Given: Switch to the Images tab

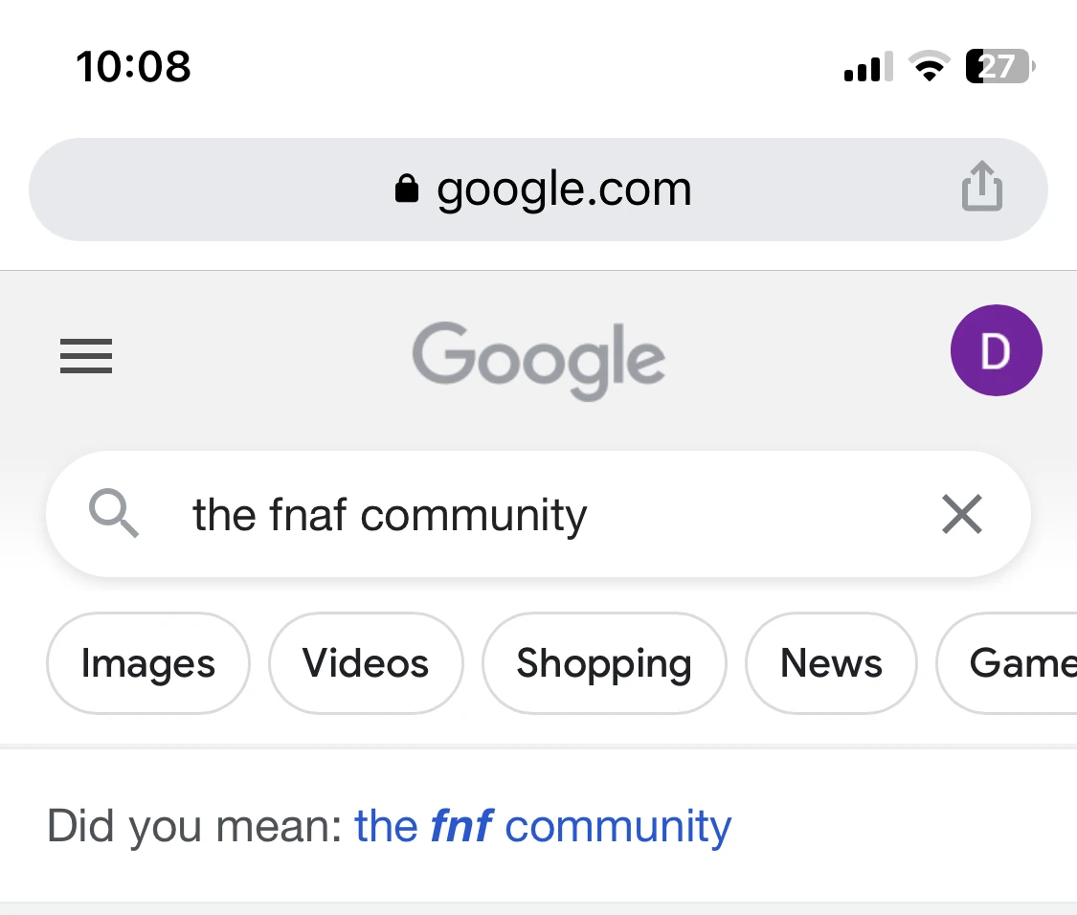Looking at the screenshot, I should pos(148,663).
